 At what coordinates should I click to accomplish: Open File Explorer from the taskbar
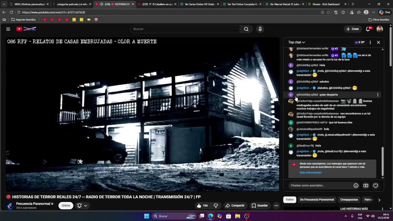[x=238, y=216]
